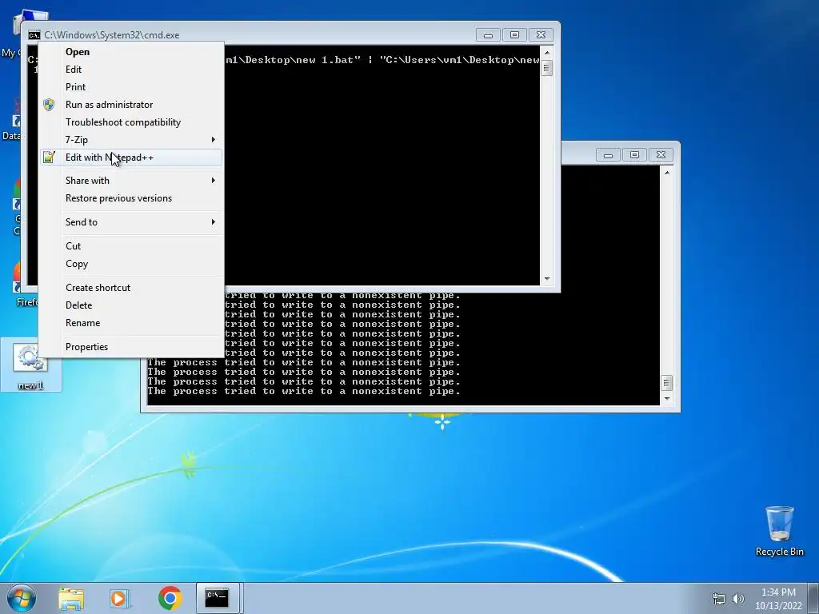Image resolution: width=819 pixels, height=614 pixels.
Task: Maximize the rear command window
Action: point(634,155)
